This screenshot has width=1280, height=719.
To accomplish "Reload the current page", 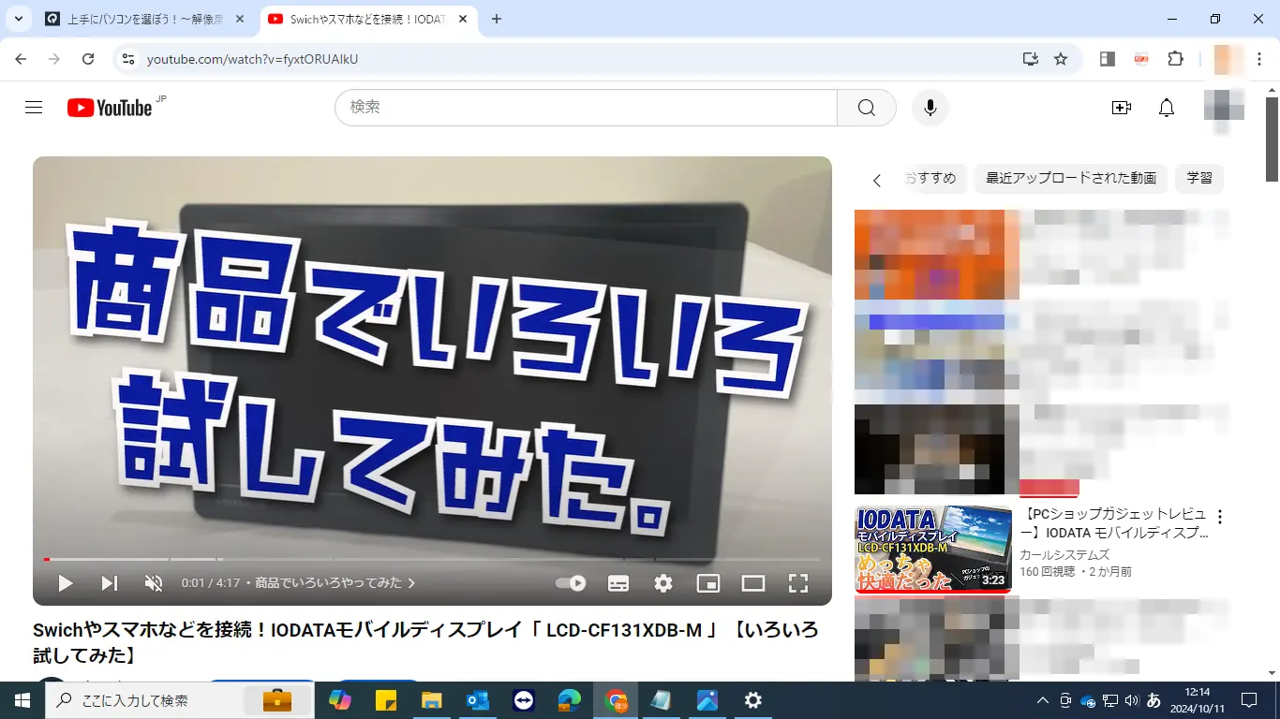I will (x=88, y=59).
